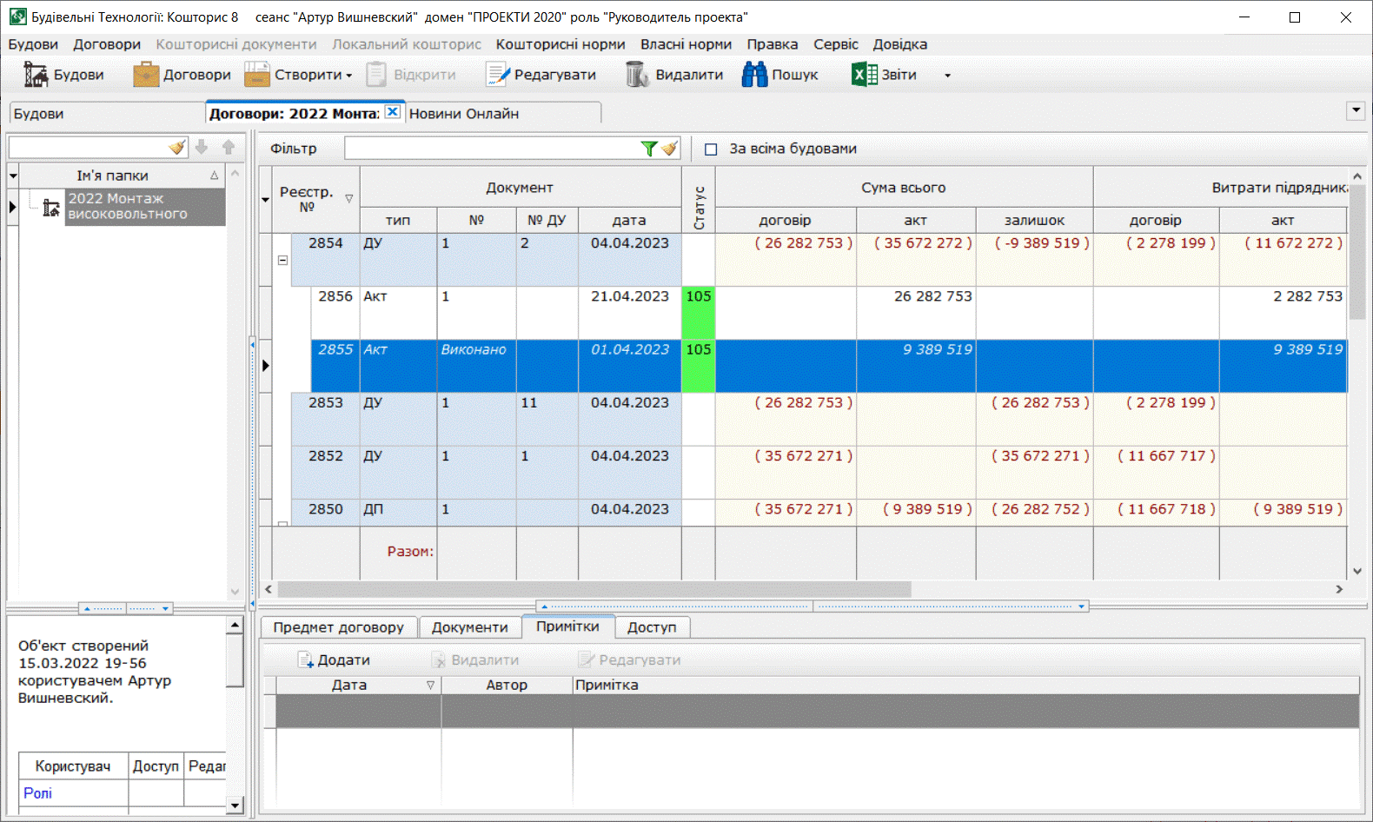The width and height of the screenshot is (1373, 822).
Task: Click into the Фільтр input field
Action: point(491,149)
